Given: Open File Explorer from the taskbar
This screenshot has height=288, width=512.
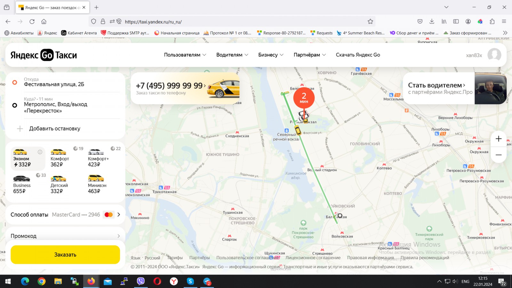Looking at the screenshot, I should (x=58, y=281).
